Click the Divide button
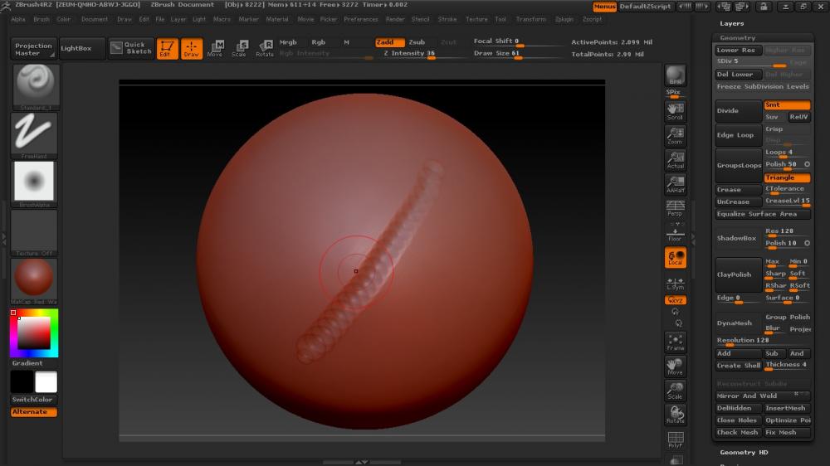This screenshot has height=466, width=830. [x=738, y=111]
